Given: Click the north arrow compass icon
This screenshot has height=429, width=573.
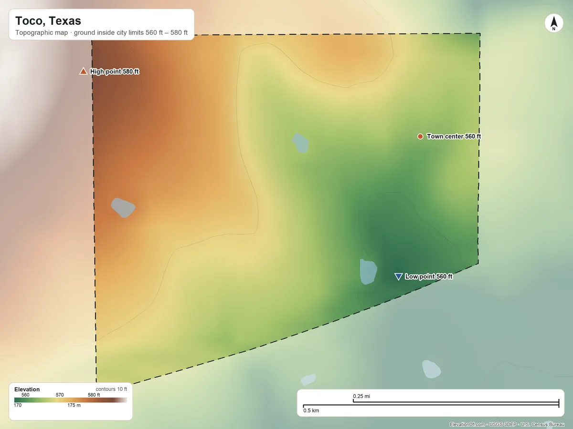Looking at the screenshot, I should coord(553,23).
